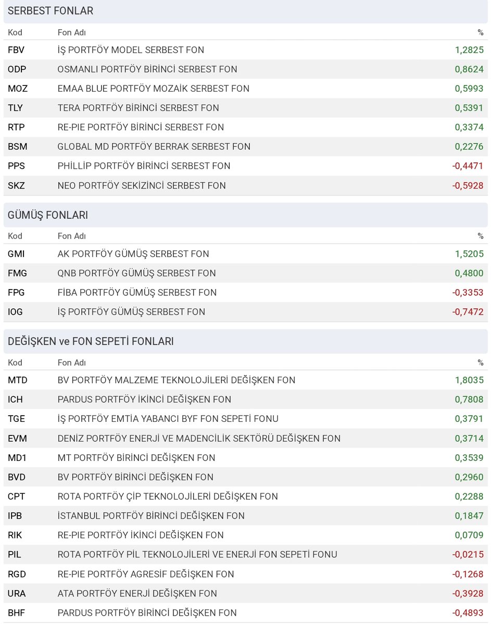The image size is (491, 625).
Task: Select the IPB fund code
Action: pyautogui.click(x=15, y=516)
